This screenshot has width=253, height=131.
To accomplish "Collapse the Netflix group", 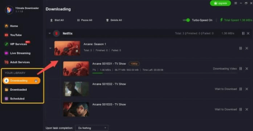I will point(50,34).
